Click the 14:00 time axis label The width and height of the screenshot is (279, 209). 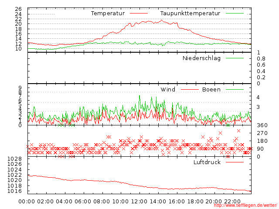point(158,202)
